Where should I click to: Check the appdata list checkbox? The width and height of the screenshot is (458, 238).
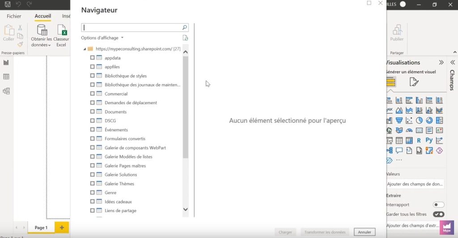point(92,58)
